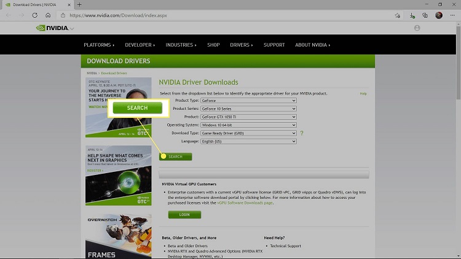
Task: Open the Language dropdown
Action: 248,142
